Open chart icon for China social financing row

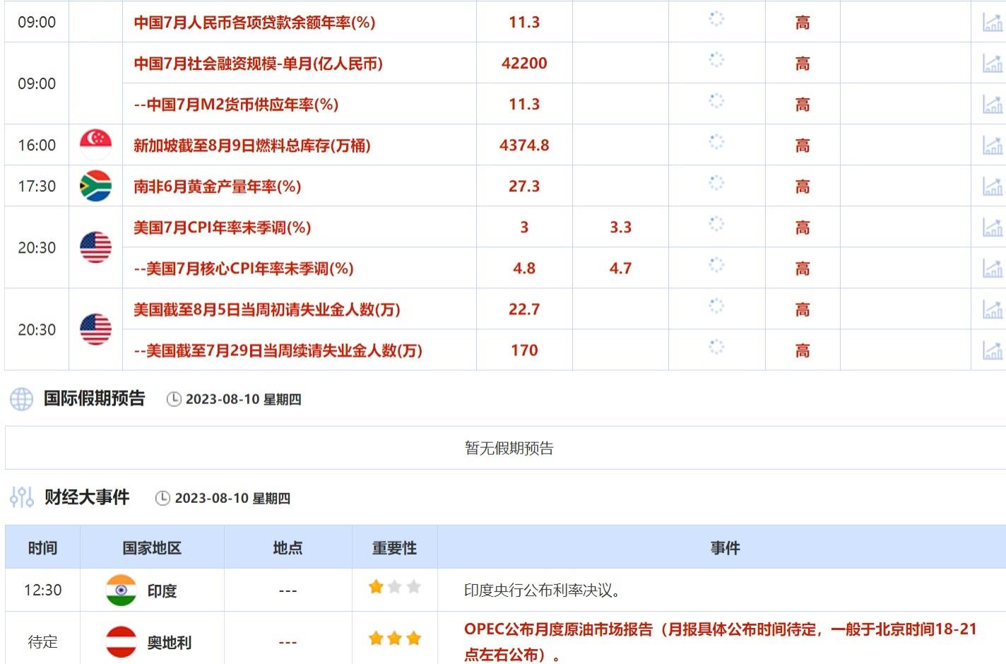(x=992, y=64)
